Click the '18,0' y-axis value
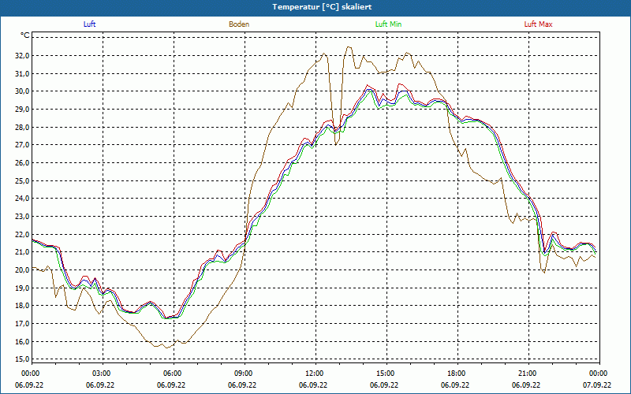This screenshot has height=394, width=631. coord(23,306)
